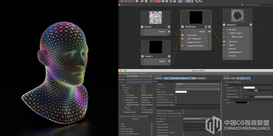Click the Material.1 Context input port

coord(224,56)
